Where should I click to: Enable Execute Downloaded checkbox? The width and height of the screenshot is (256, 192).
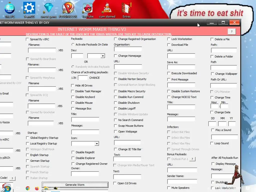tap(169, 73)
